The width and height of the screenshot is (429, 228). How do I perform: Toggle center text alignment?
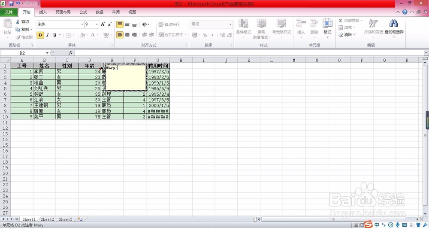pyautogui.click(x=127, y=35)
